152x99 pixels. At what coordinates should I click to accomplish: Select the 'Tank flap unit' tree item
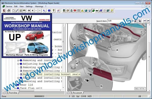pyautogui.click(x=31, y=88)
